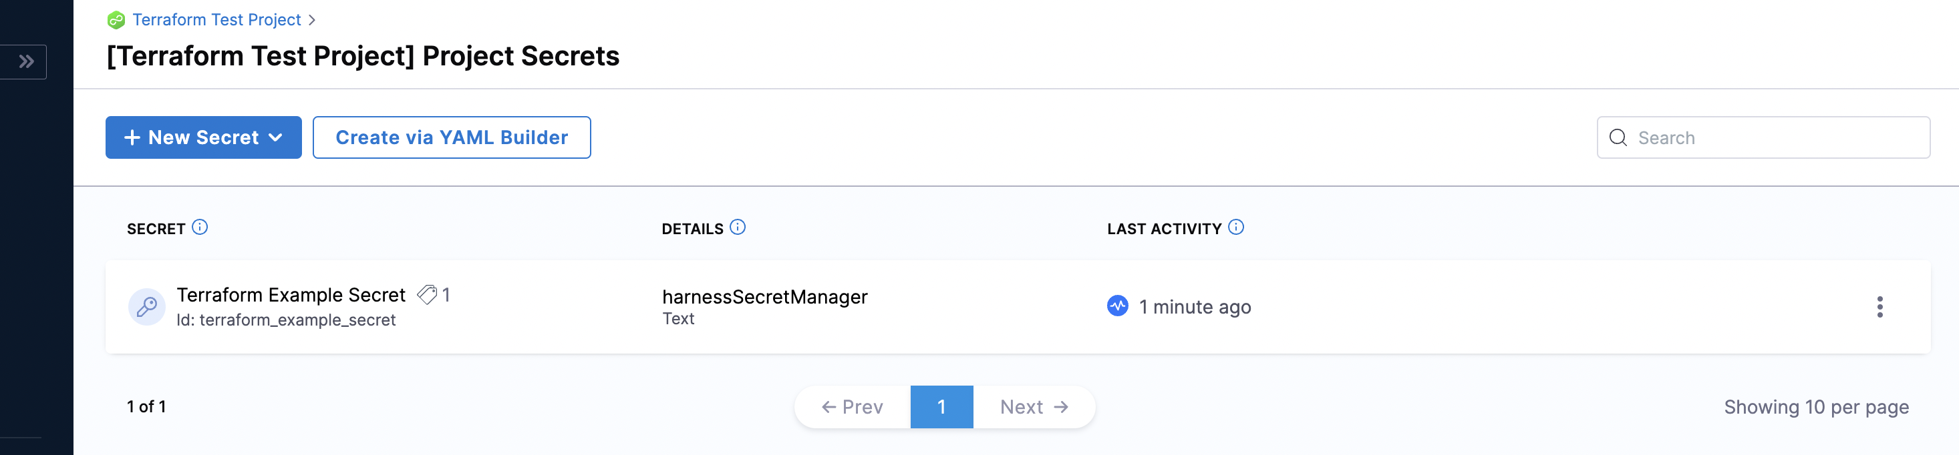Open the Terraform Test Project breadcrumb link
The height and width of the screenshot is (455, 1959).
pos(216,21)
